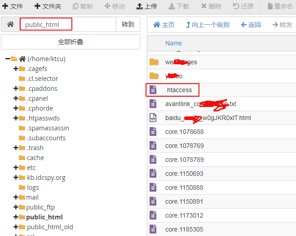
Task: Click the 返回 (Back) navigation link
Action: pyautogui.click(x=251, y=25)
